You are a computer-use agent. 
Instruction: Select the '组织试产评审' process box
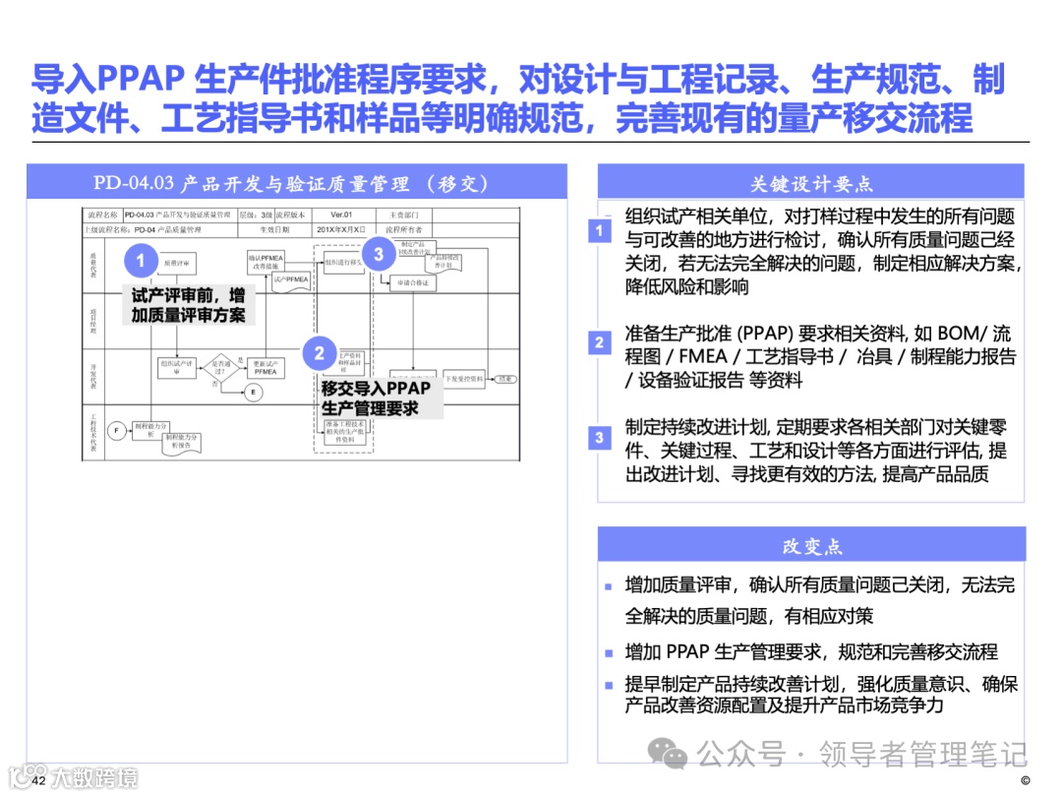click(177, 367)
